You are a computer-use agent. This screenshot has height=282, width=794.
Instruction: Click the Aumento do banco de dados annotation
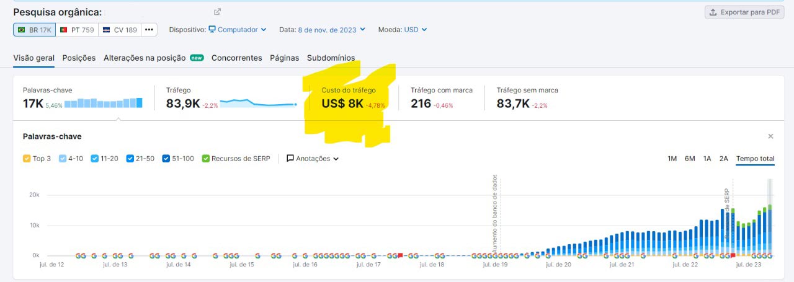pos(495,213)
